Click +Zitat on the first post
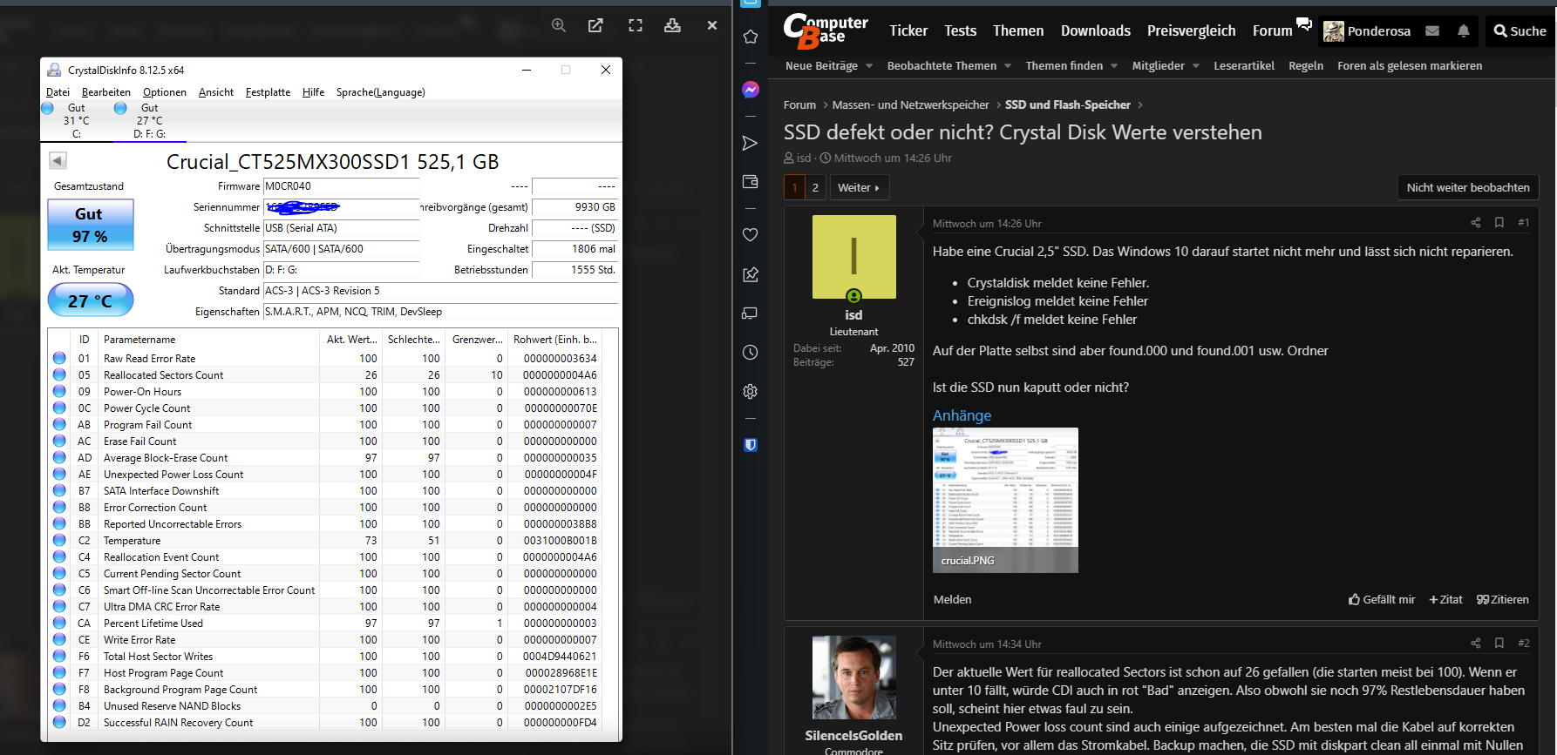The height and width of the screenshot is (755, 1557). coord(1445,599)
